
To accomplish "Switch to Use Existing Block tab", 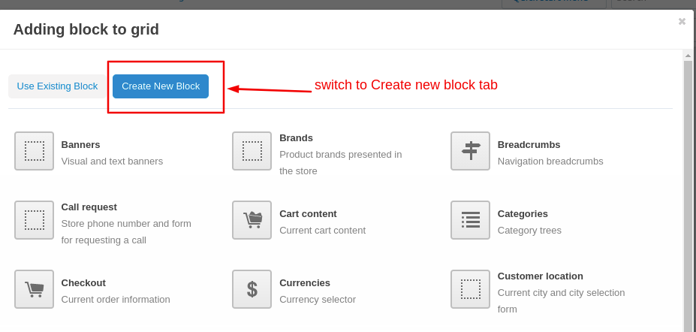I will coord(57,86).
